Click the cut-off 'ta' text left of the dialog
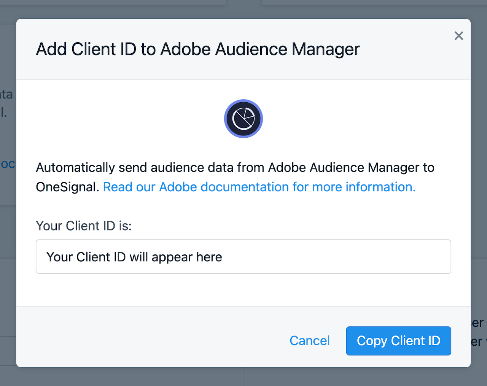This screenshot has width=487, height=386. coord(7,94)
